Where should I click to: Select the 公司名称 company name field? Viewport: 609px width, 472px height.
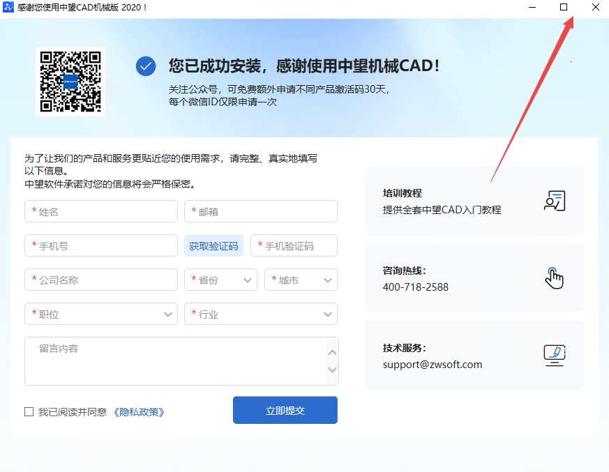[101, 280]
